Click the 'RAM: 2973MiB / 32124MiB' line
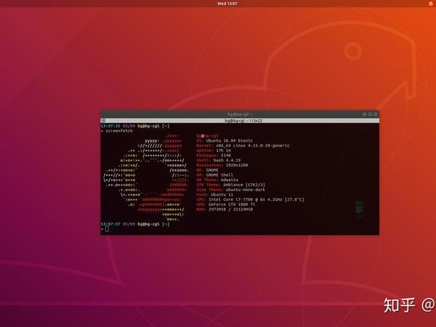 (225, 209)
